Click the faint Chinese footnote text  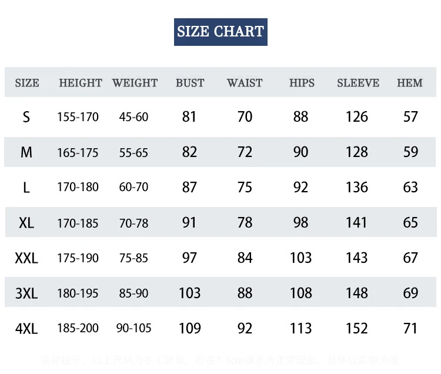coord(219,360)
